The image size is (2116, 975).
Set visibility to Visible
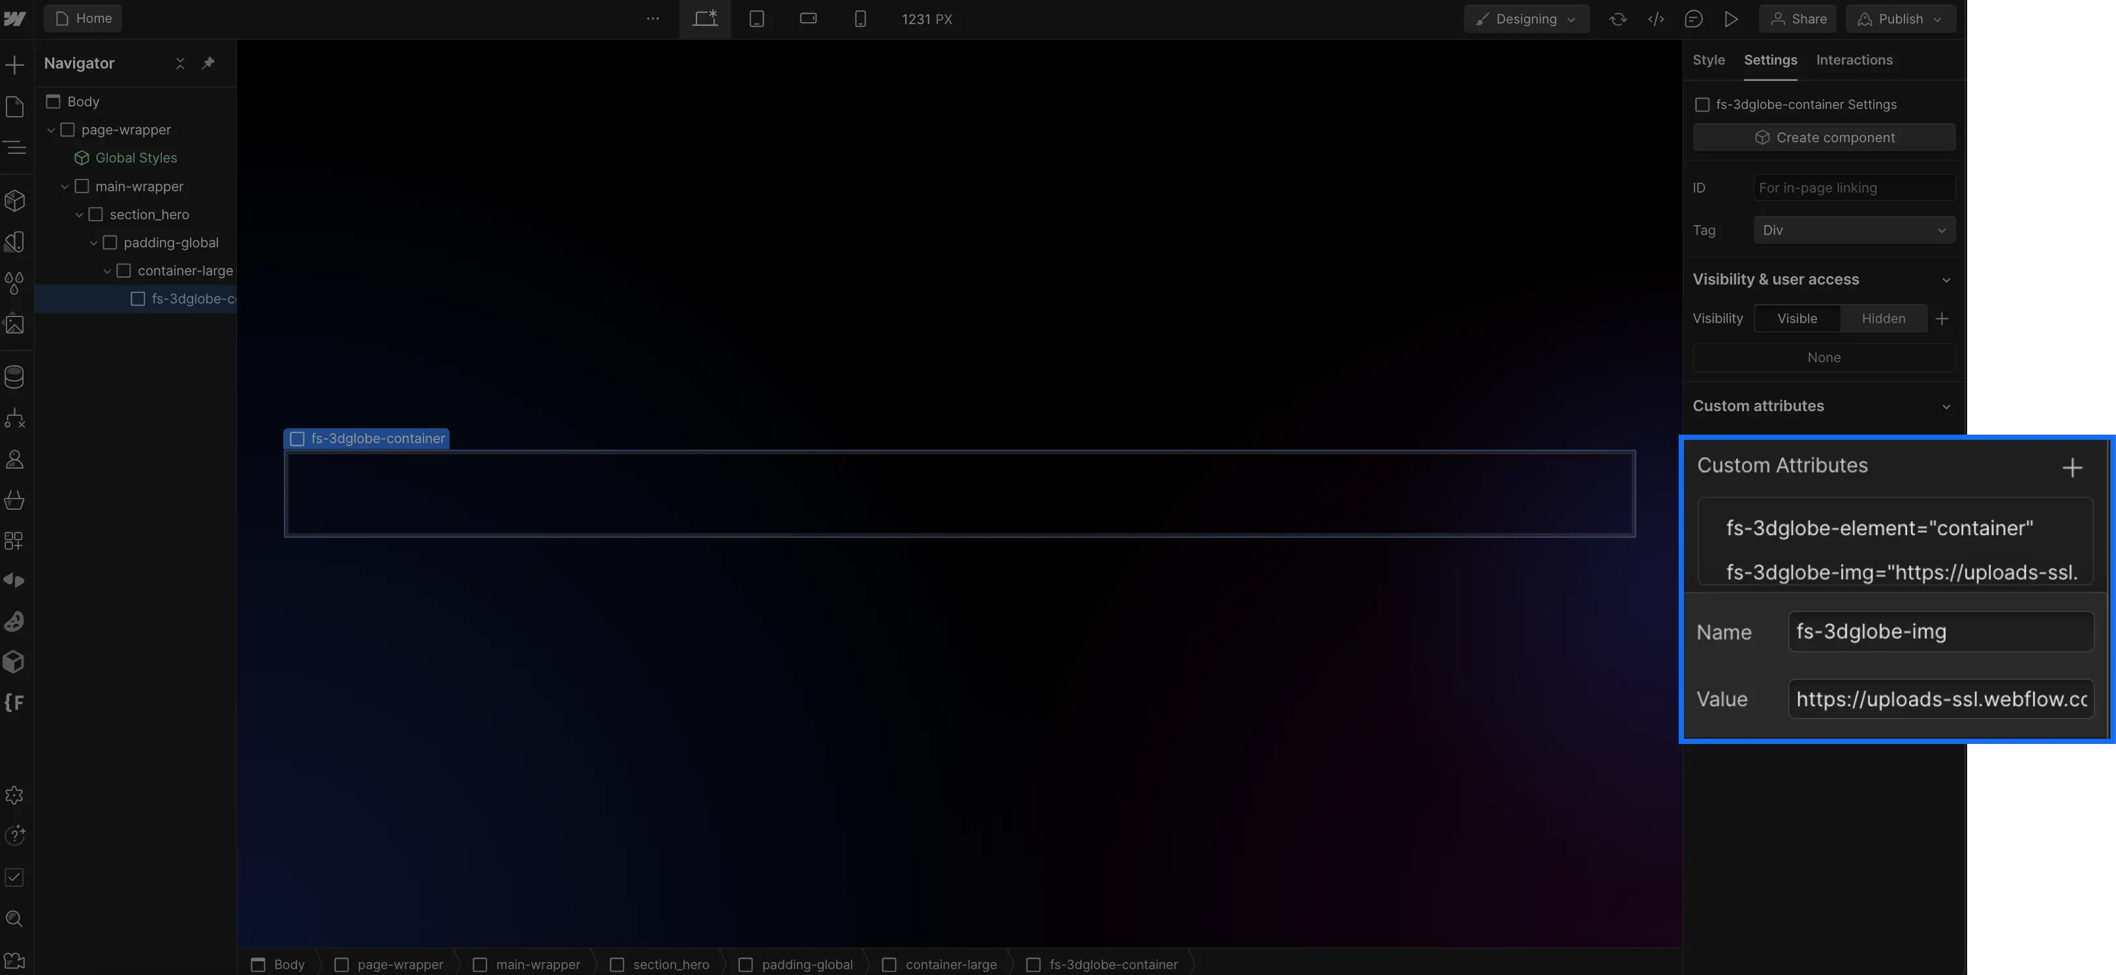(1797, 318)
